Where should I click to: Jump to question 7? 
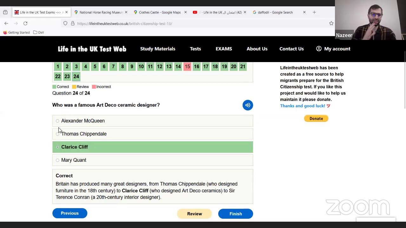[x=113, y=66]
